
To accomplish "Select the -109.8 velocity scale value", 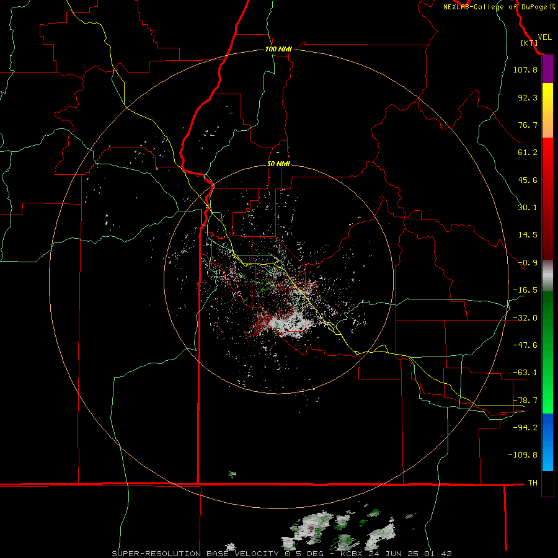I will pyautogui.click(x=523, y=455).
